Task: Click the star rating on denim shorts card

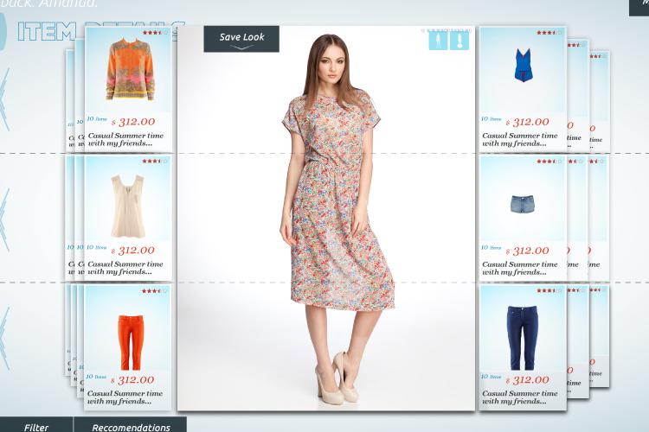Action: pos(549,162)
